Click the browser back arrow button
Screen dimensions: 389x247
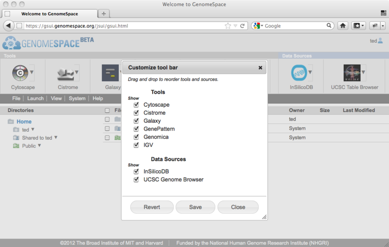click(9, 26)
